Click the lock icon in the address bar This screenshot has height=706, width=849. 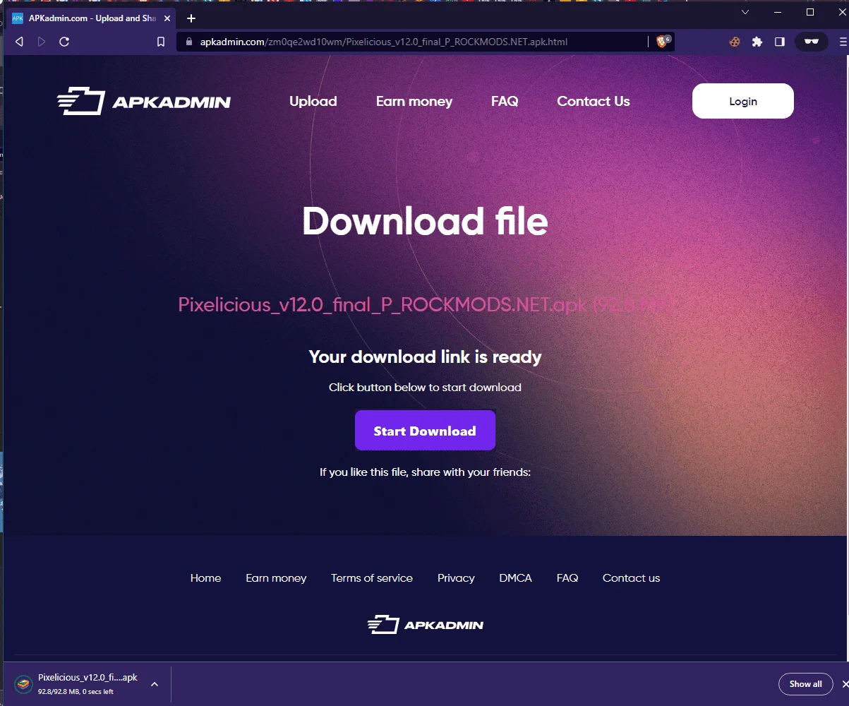pos(188,42)
